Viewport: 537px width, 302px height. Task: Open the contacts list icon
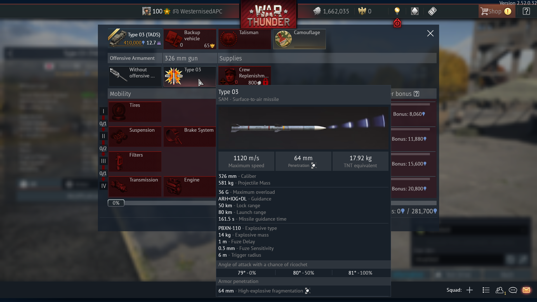pyautogui.click(x=486, y=290)
